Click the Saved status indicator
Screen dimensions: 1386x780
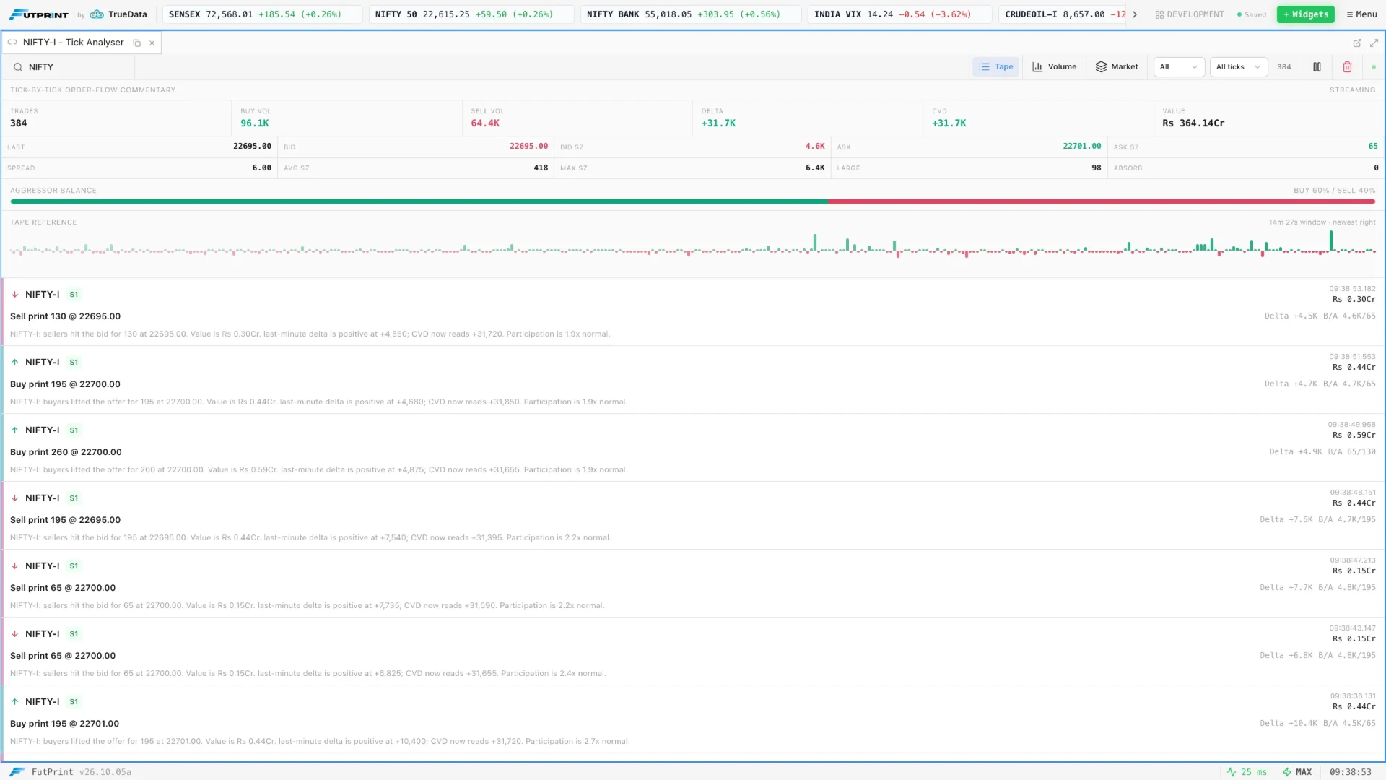pos(1252,14)
